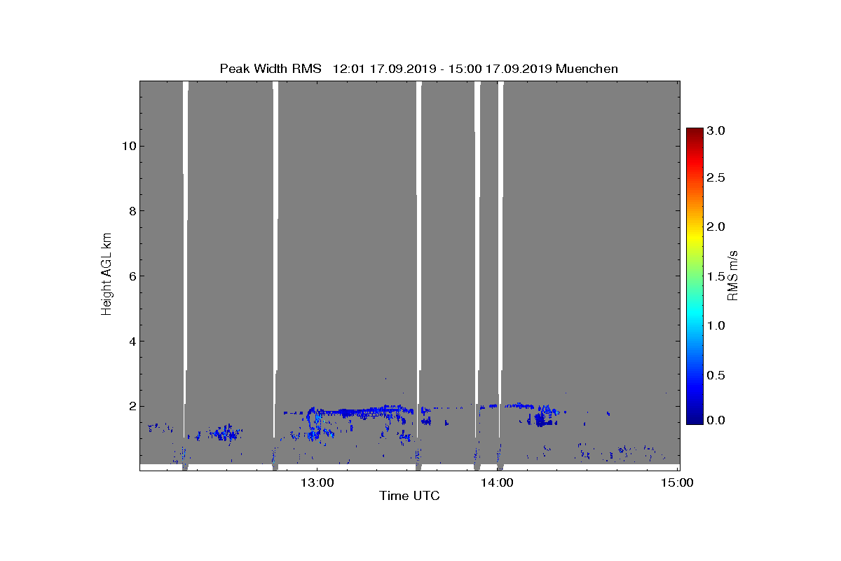
Task: Click the colorbar label '0.5'
Action: pyautogui.click(x=715, y=375)
